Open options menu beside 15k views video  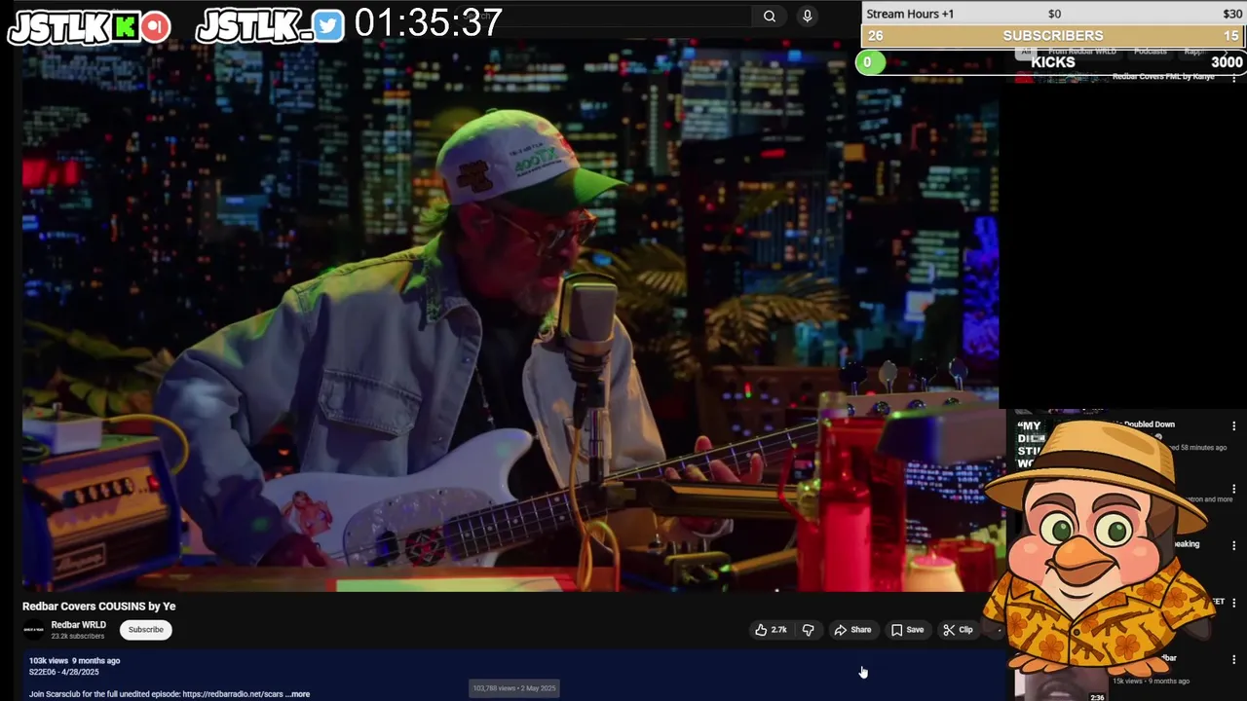click(x=1233, y=660)
